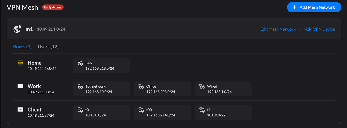This screenshot has width=347, height=128.
Task: Select the Boxes (3) tab
Action: [x=22, y=47]
